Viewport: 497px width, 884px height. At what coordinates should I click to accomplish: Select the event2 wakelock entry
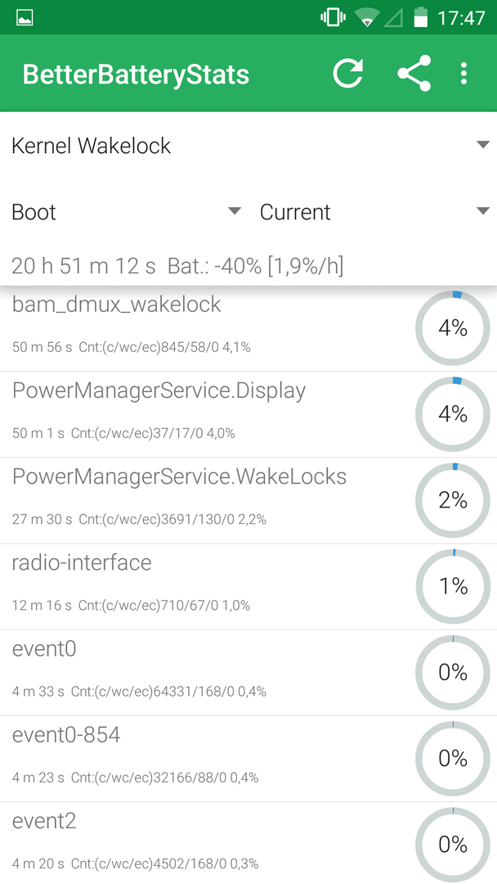pos(248,843)
